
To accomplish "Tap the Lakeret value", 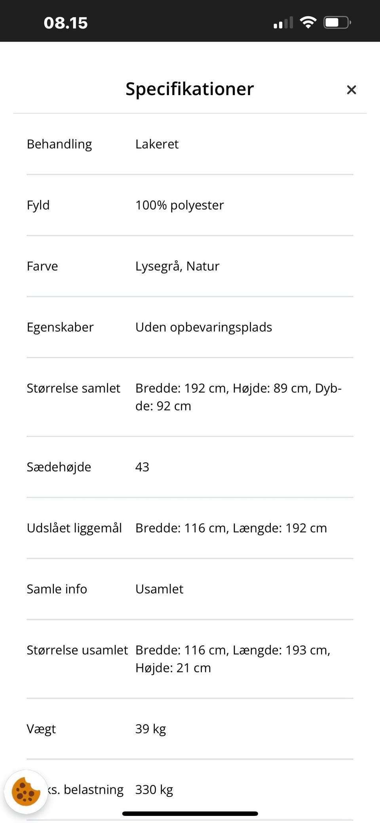I will pos(157,144).
